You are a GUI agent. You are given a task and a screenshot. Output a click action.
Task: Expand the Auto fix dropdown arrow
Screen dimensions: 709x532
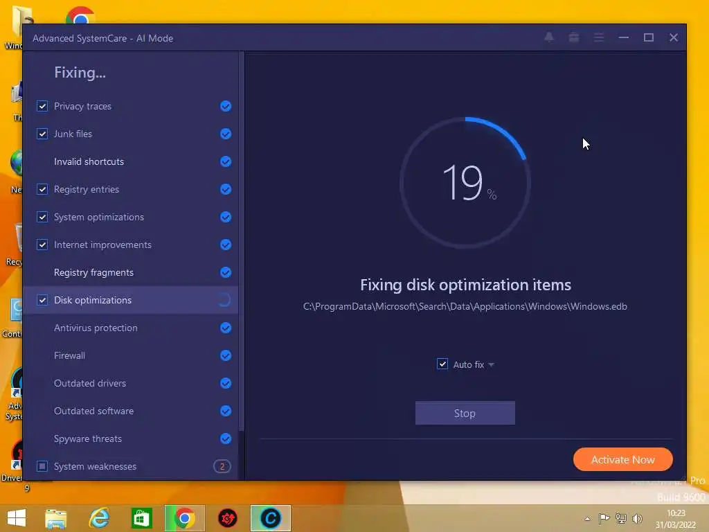(492, 364)
